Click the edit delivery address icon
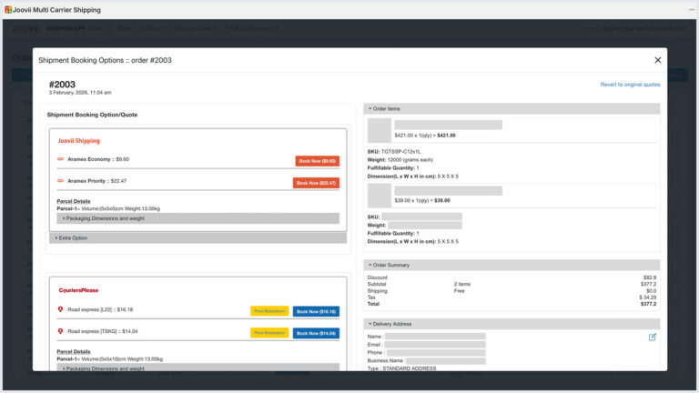Image resolution: width=699 pixels, height=393 pixels. [x=653, y=338]
